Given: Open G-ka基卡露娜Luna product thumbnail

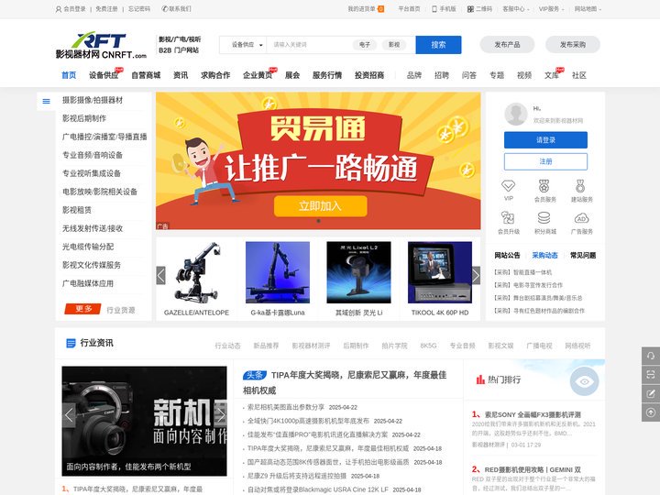Looking at the screenshot, I should tap(278, 272).
